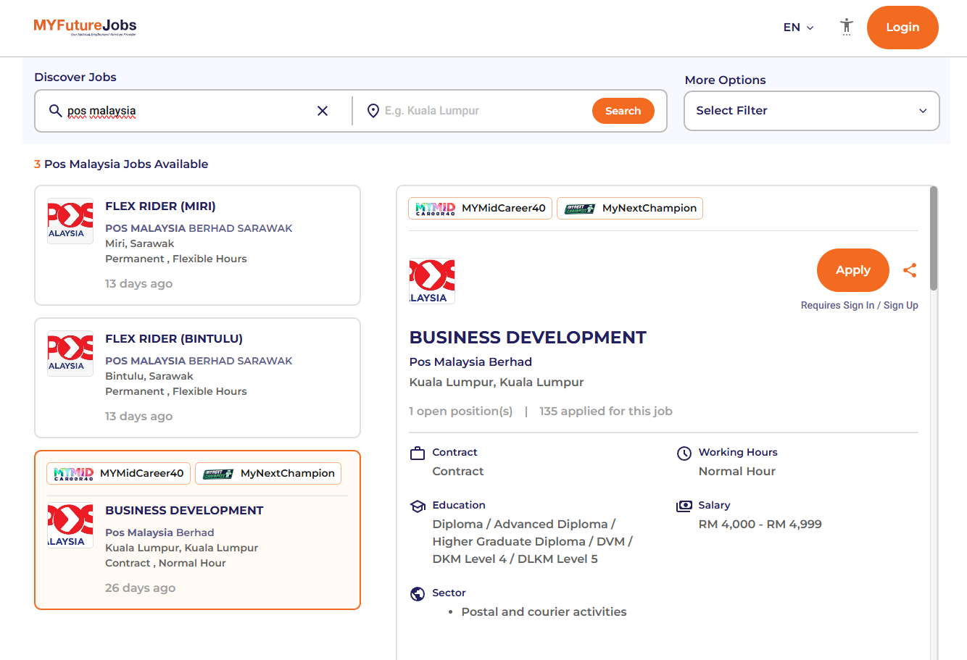This screenshot has width=967, height=660.
Task: Click the MyNextChampion badge on the Business Development card
Action: pos(268,473)
